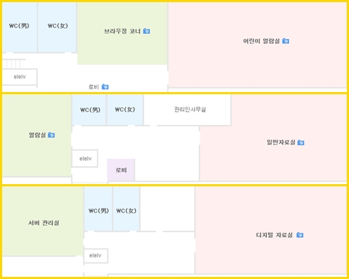349x279 pixels.
Task: Click the 브라우징 코너 label text
Action: [x=122, y=31]
